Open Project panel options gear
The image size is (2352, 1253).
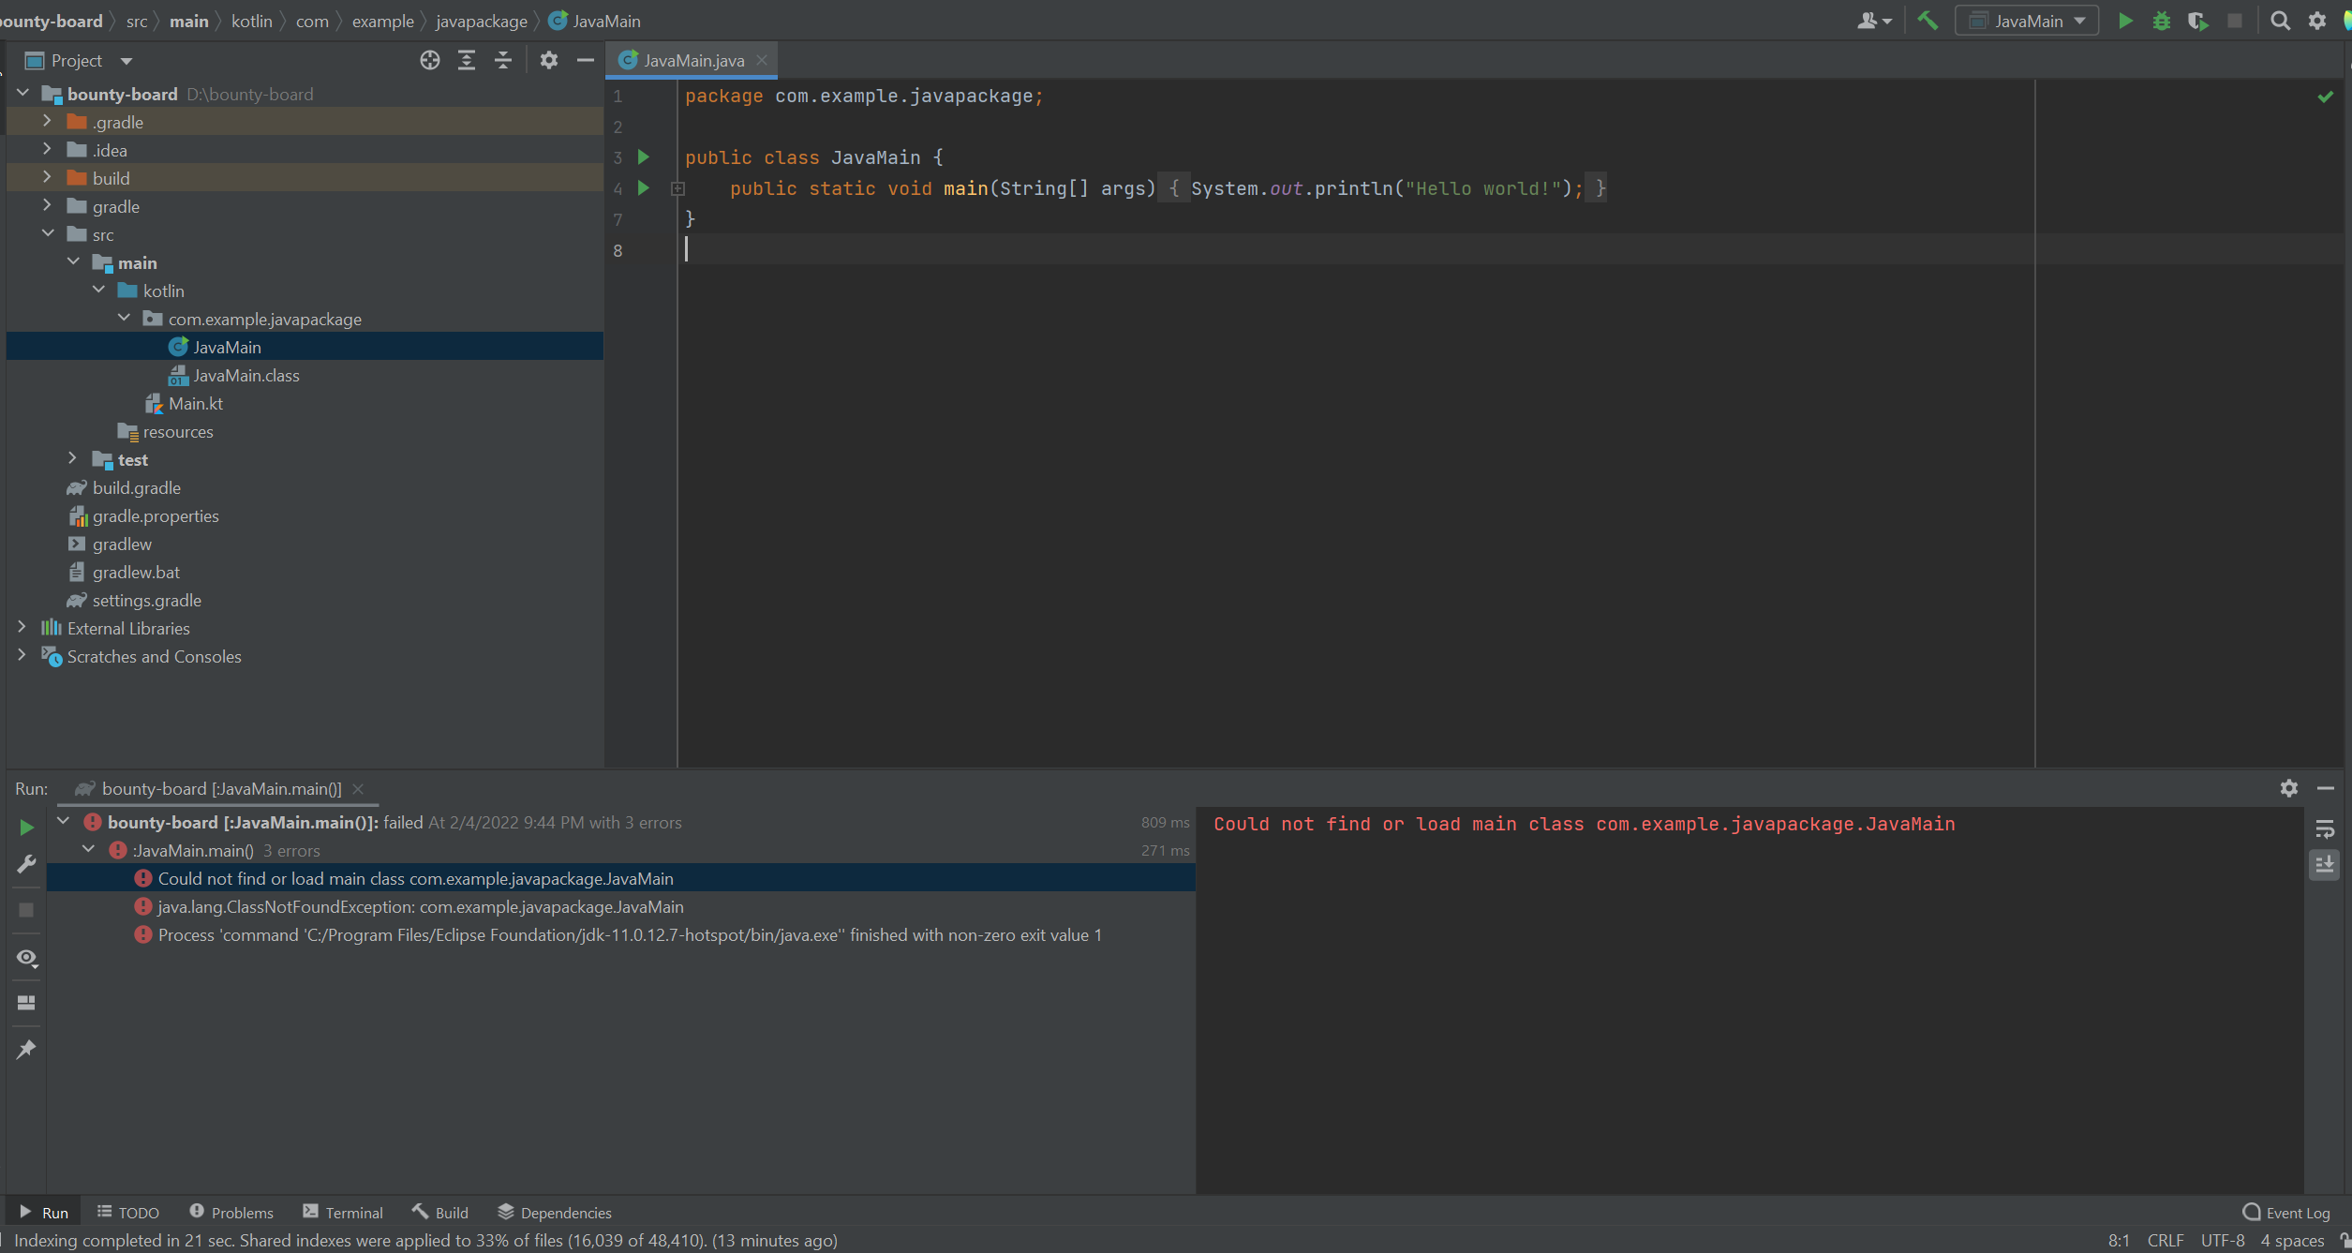[549, 61]
